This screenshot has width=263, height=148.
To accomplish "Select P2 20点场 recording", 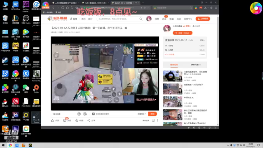I will tap(185, 50).
